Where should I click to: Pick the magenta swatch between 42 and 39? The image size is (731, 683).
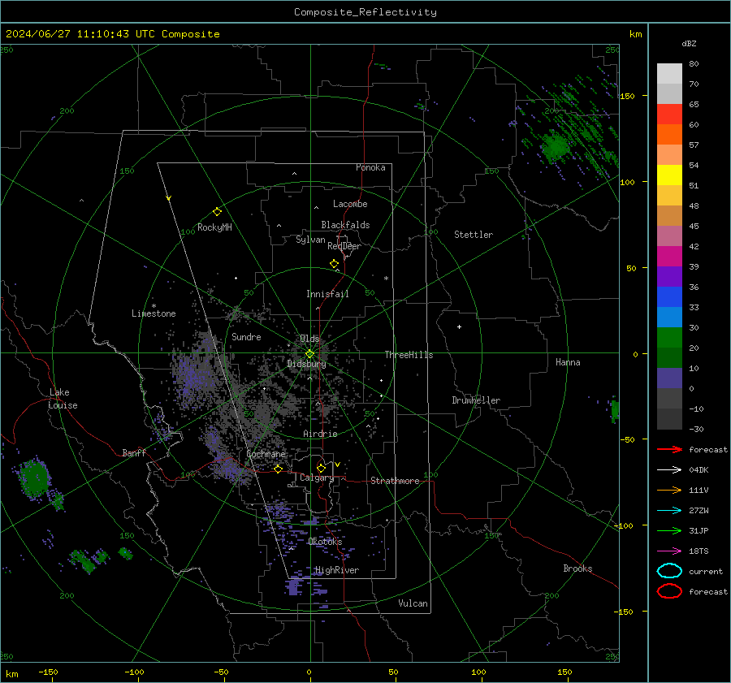(x=669, y=257)
